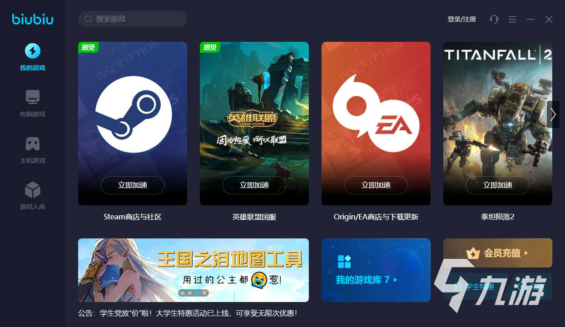The image size is (565, 327).
Task: Click 立即加速 on Origin/EA card
Action: point(376,185)
